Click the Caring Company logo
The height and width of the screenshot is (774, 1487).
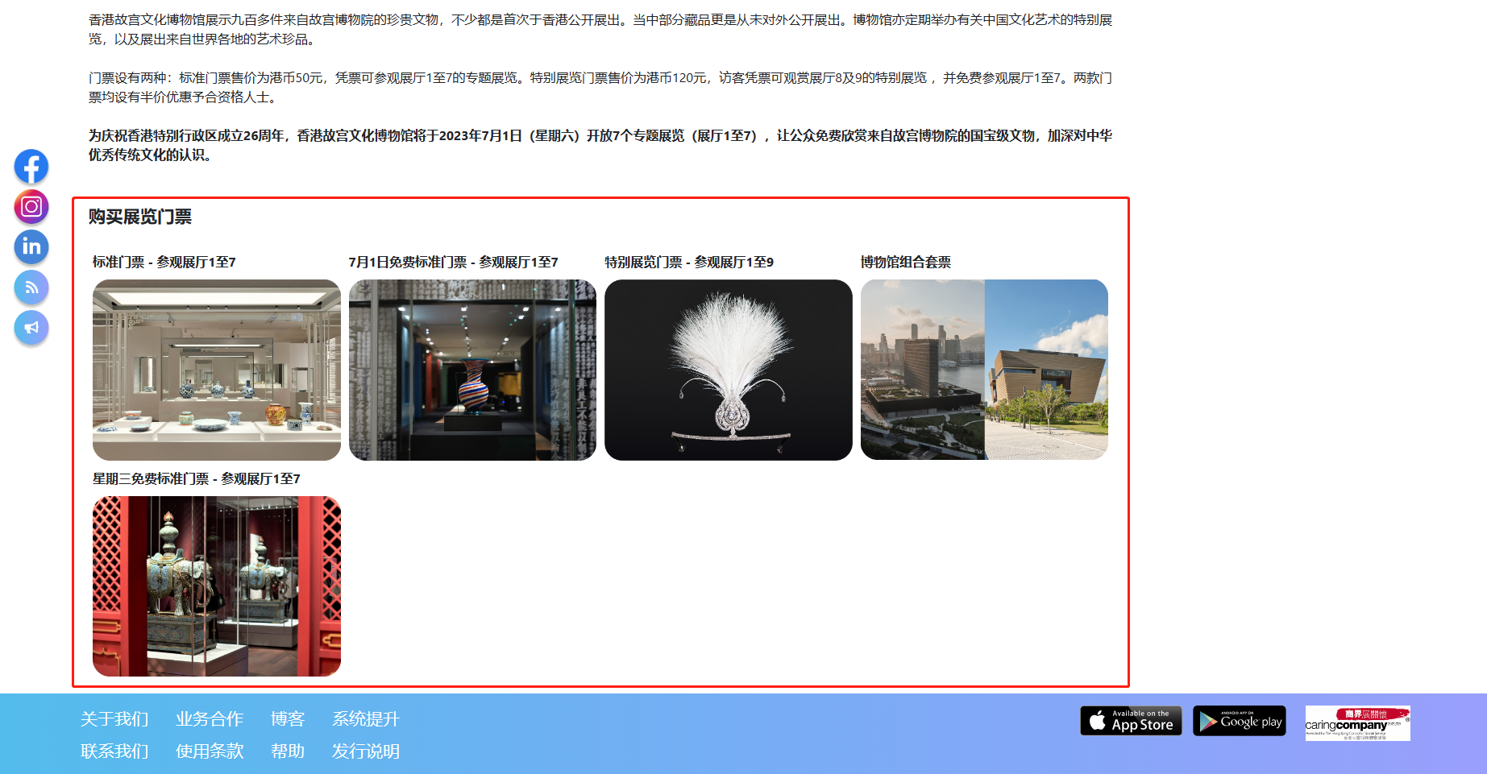1357,723
